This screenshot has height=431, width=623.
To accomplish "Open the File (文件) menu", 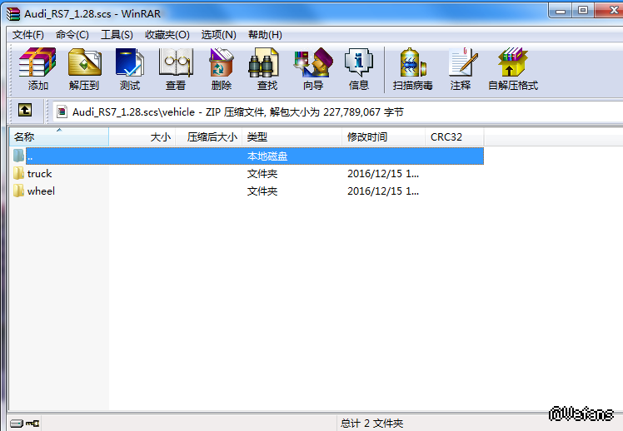I will pos(27,35).
